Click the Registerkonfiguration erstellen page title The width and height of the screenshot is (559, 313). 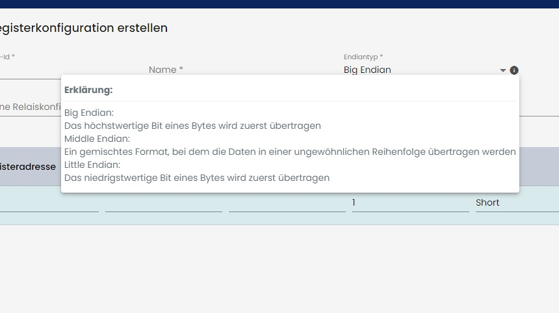[83, 28]
